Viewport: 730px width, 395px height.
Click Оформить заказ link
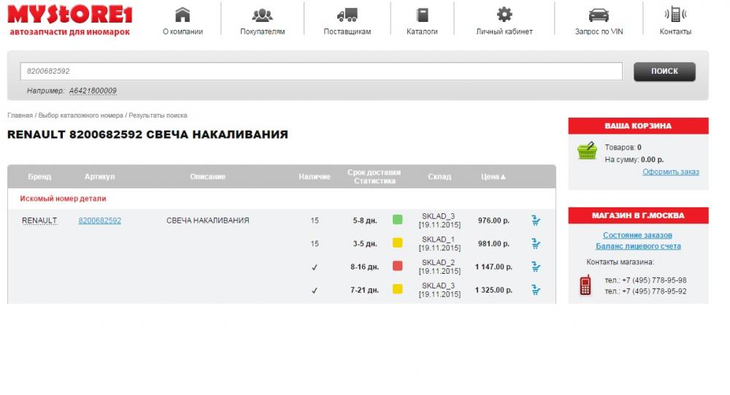(671, 172)
